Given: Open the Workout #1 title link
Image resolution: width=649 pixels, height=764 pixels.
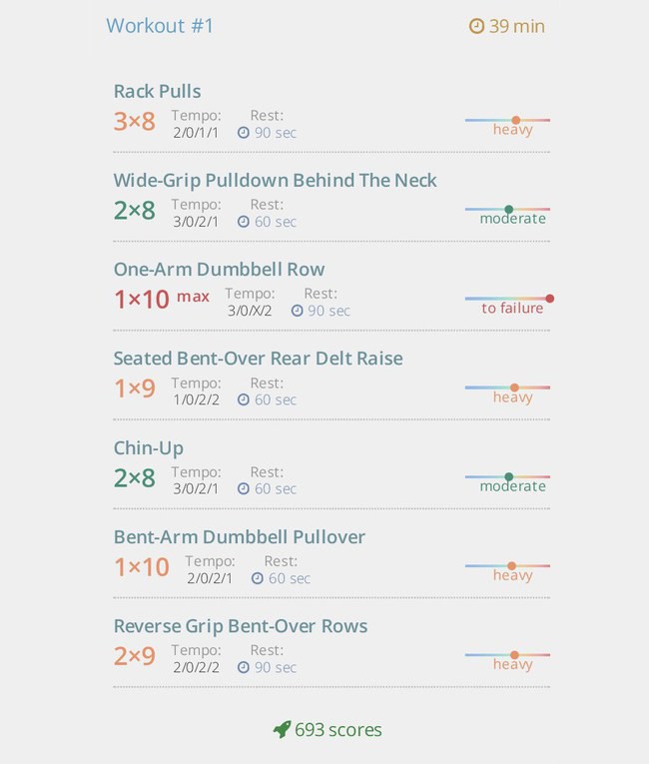Looking at the screenshot, I should pos(160,26).
